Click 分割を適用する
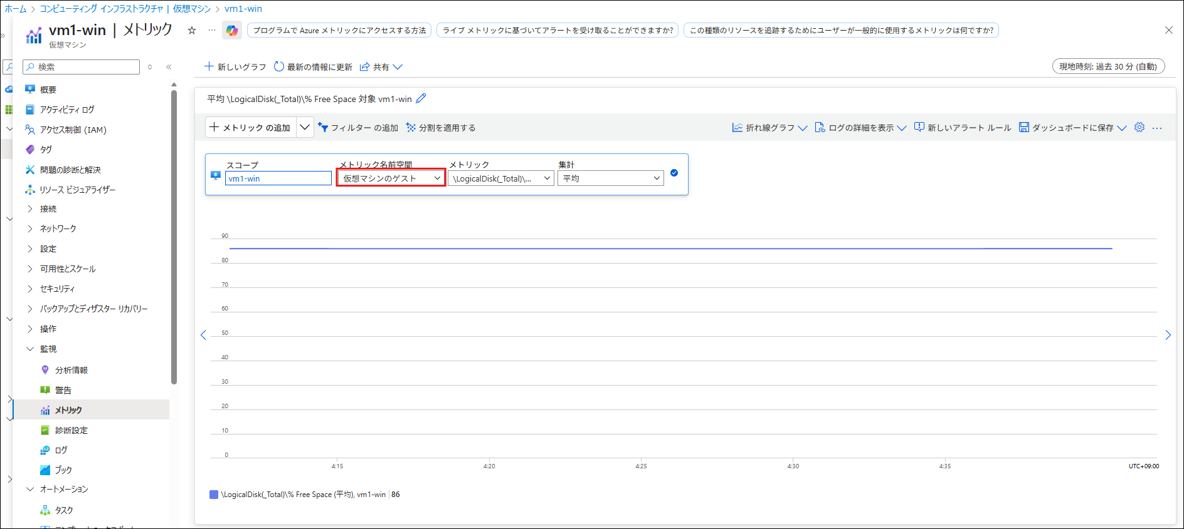The height and width of the screenshot is (529, 1184). 441,128
